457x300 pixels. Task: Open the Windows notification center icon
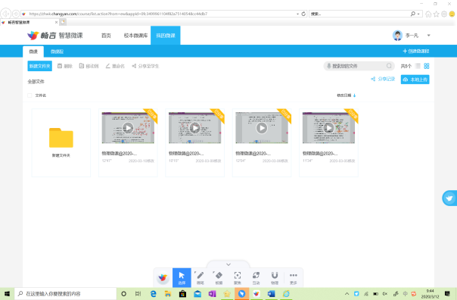(x=447, y=294)
